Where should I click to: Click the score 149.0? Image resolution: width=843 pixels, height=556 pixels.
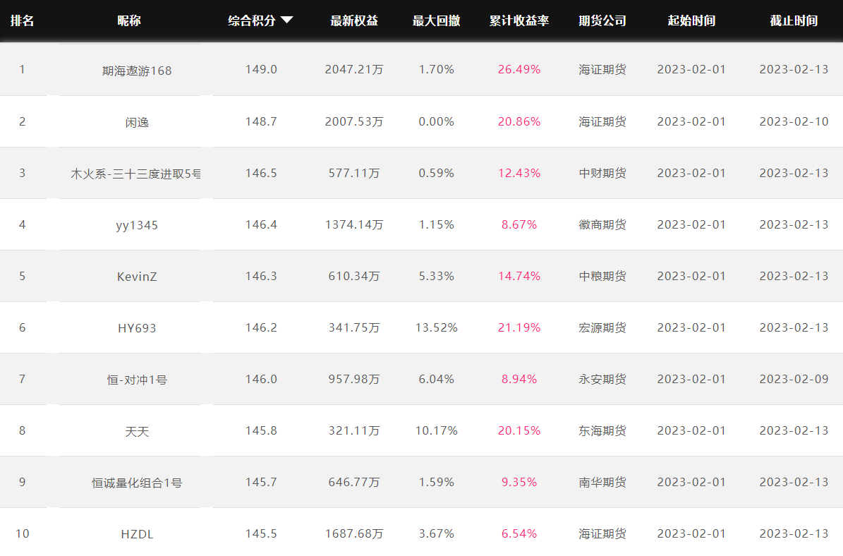click(261, 69)
